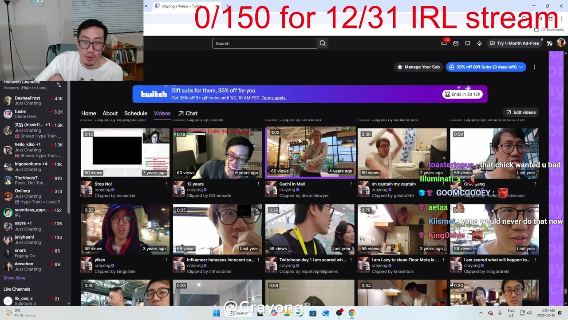Show hidden system tray icons chevron
The width and height of the screenshot is (568, 320).
point(481,313)
